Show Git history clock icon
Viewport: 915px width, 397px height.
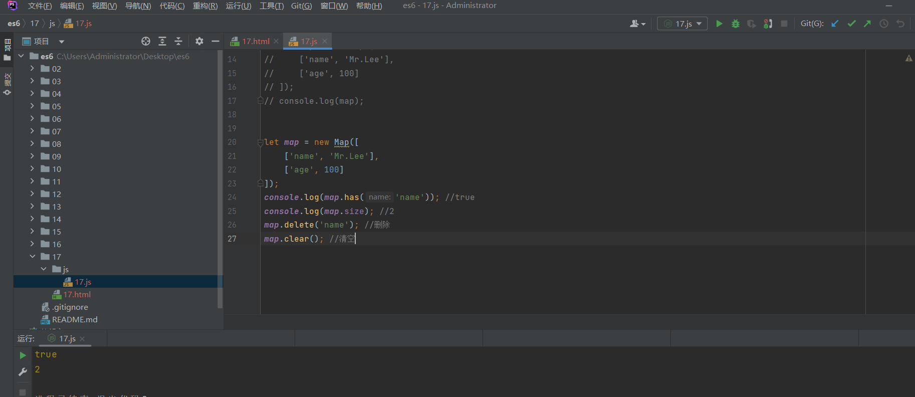pyautogui.click(x=884, y=24)
